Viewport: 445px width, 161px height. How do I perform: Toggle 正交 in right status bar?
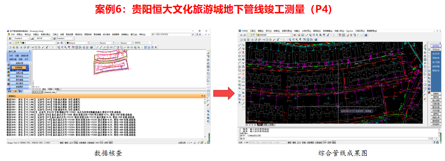299,143
